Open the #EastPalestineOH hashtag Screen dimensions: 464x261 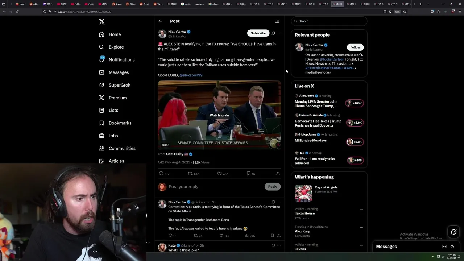[x=319, y=68]
